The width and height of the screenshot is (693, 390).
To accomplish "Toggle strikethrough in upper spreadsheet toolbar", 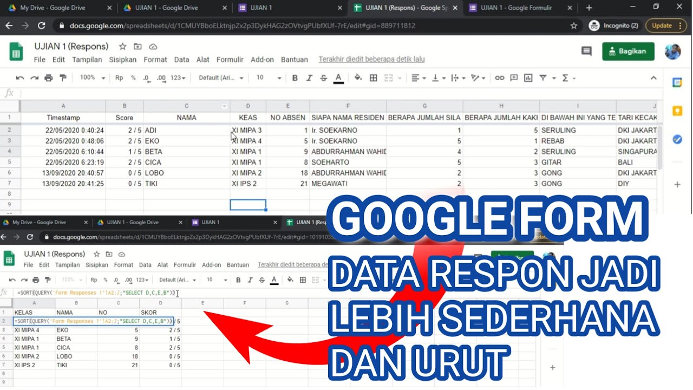I will click(x=324, y=78).
